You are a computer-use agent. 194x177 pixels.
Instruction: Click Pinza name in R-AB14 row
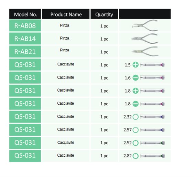[x=65, y=38]
